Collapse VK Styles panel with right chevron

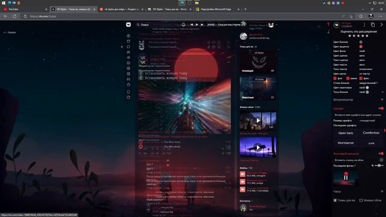pyautogui.click(x=382, y=25)
